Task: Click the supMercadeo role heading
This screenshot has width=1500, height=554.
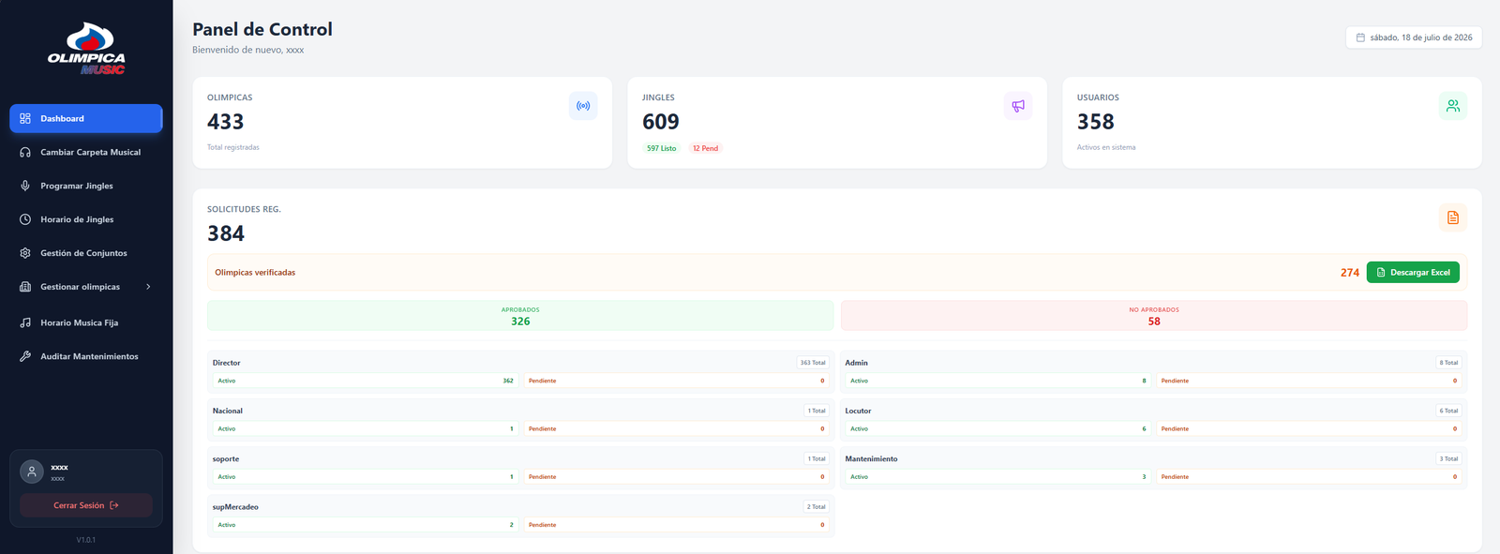Action: pyautogui.click(x=236, y=507)
